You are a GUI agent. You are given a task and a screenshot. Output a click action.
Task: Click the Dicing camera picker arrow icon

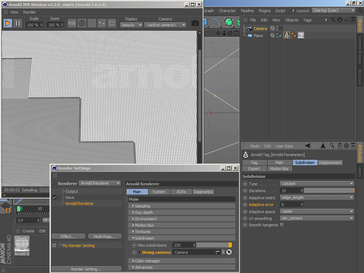[229, 252]
